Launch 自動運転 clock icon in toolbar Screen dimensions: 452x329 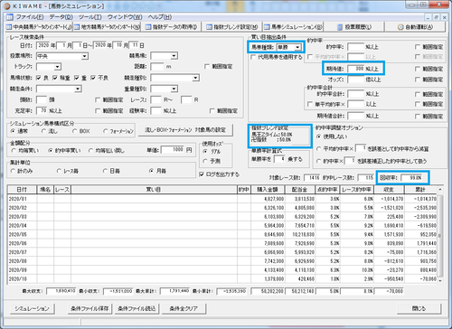[400, 27]
